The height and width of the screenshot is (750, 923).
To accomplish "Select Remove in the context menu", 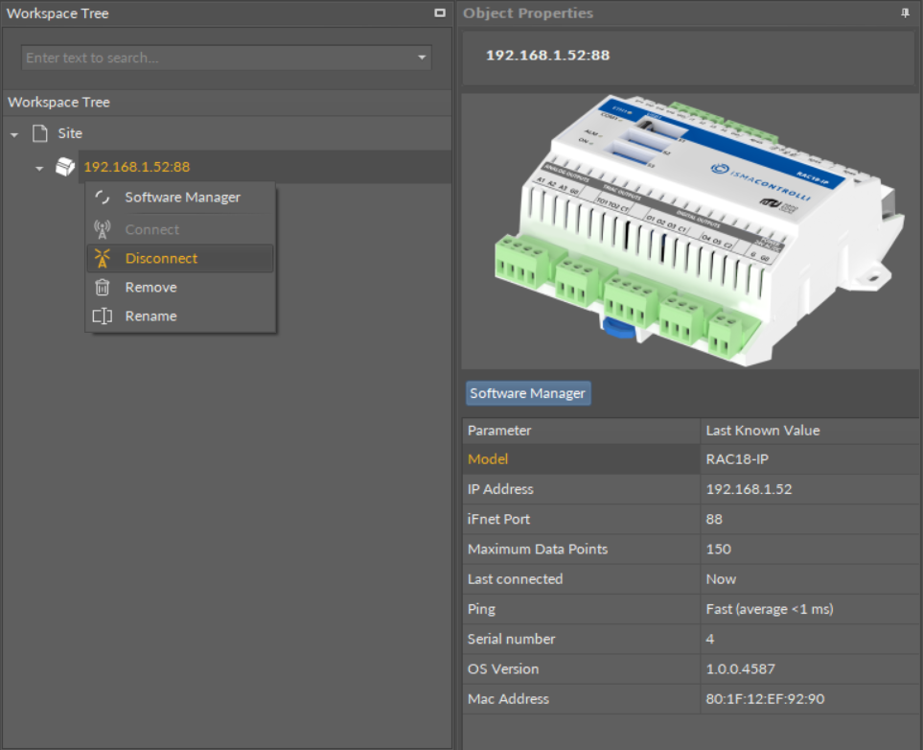I will coord(150,287).
